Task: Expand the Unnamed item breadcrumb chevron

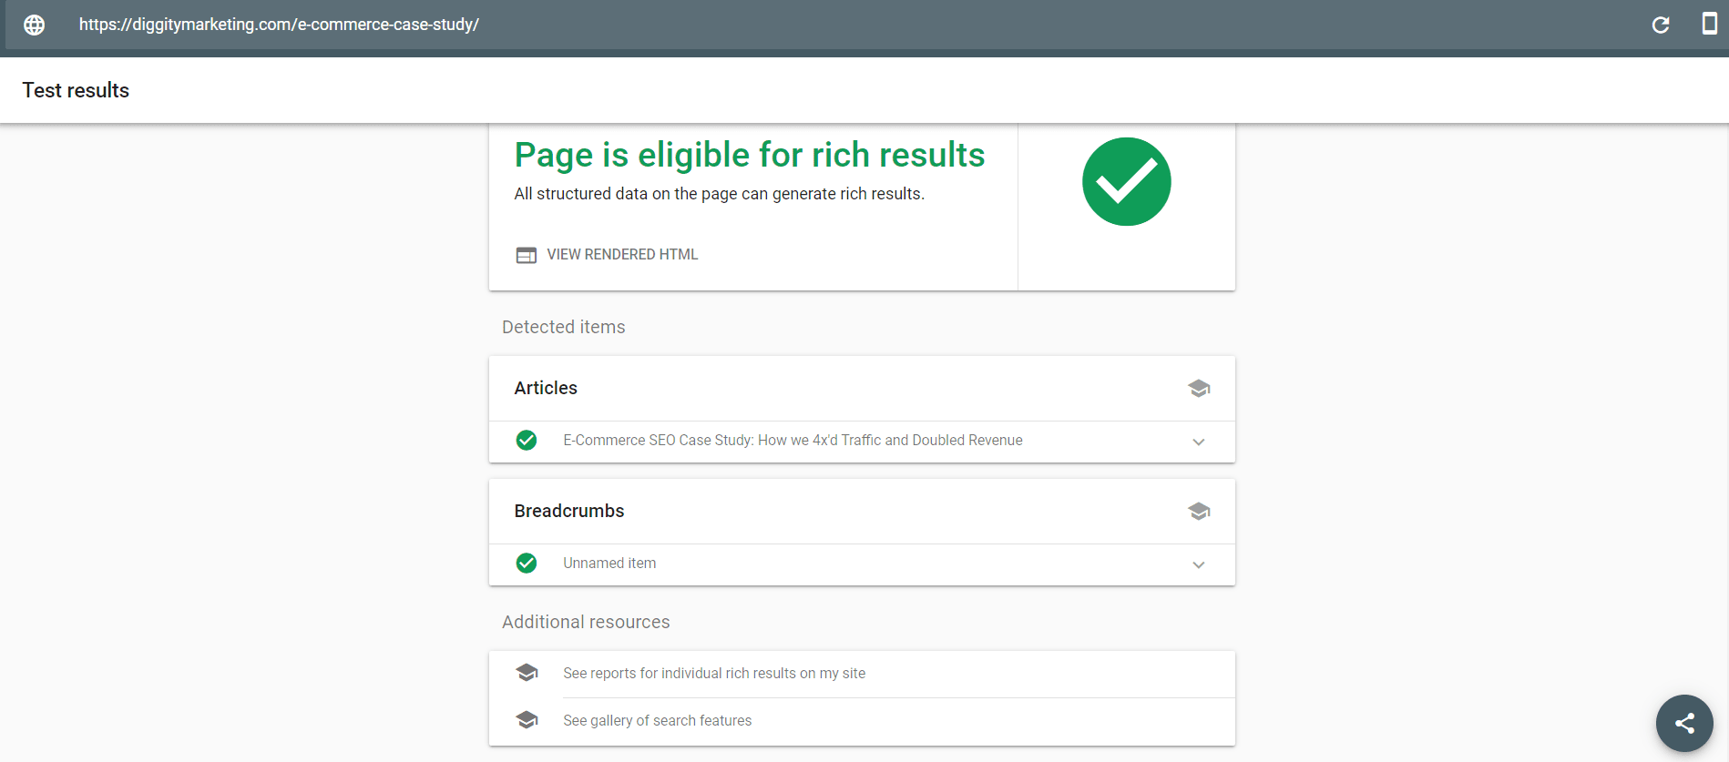Action: click(1199, 564)
